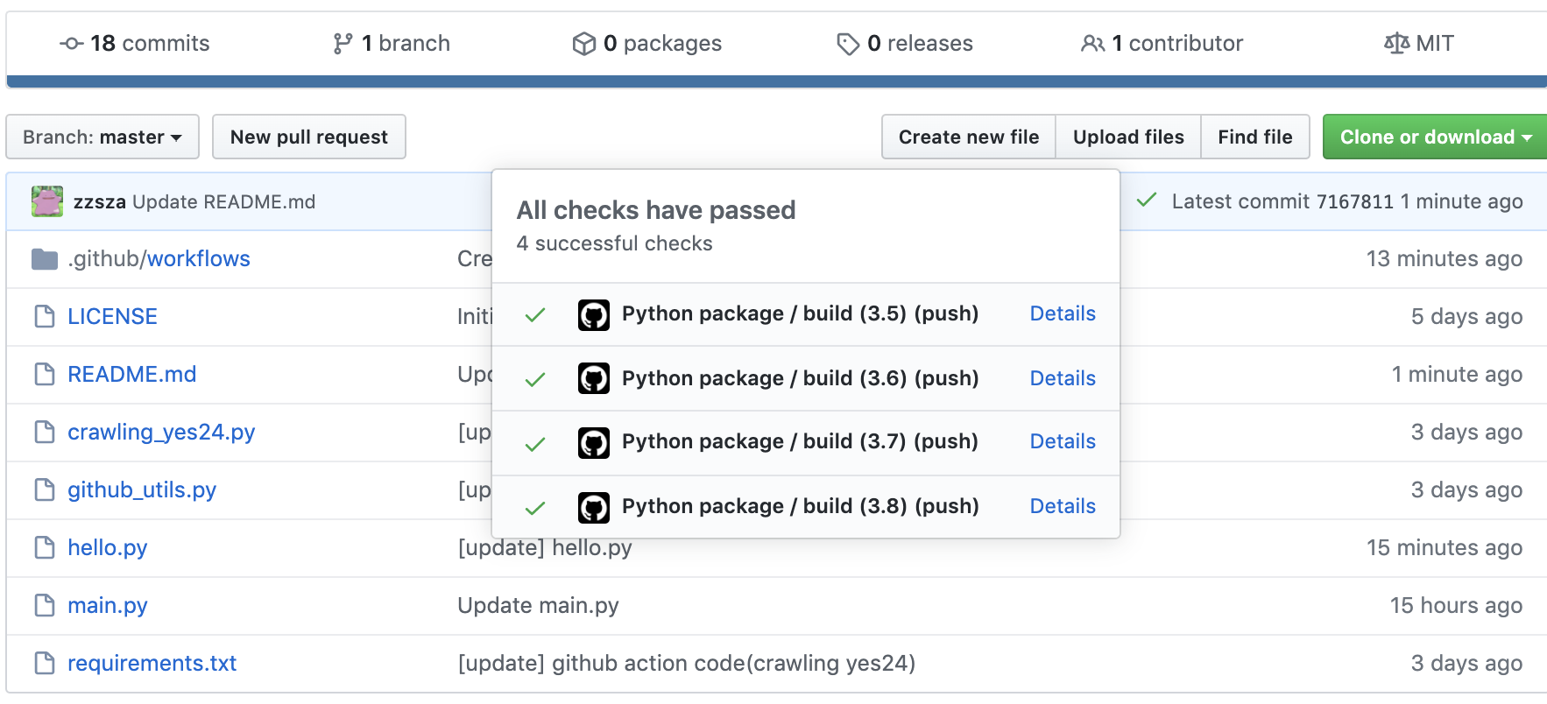Click the GitHub Actions logo for build 3.5
1547x704 pixels.
point(593,314)
